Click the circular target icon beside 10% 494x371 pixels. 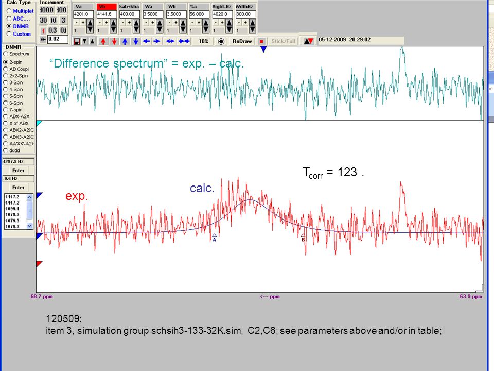click(x=221, y=41)
